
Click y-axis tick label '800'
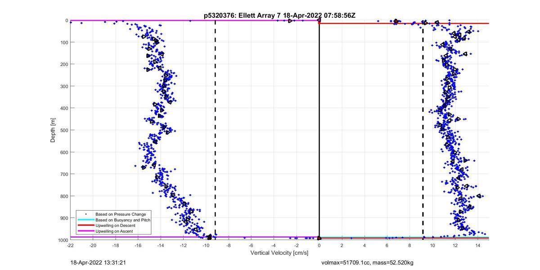63,196
